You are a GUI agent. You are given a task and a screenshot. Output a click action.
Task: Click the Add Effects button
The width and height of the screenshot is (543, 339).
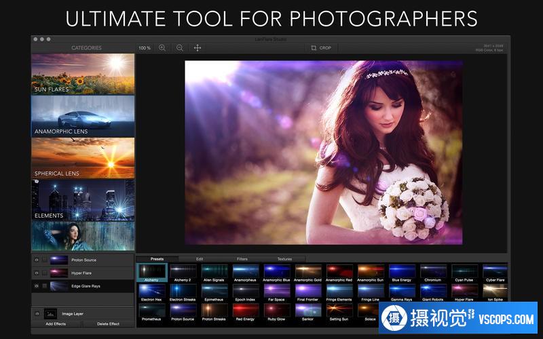point(56,324)
